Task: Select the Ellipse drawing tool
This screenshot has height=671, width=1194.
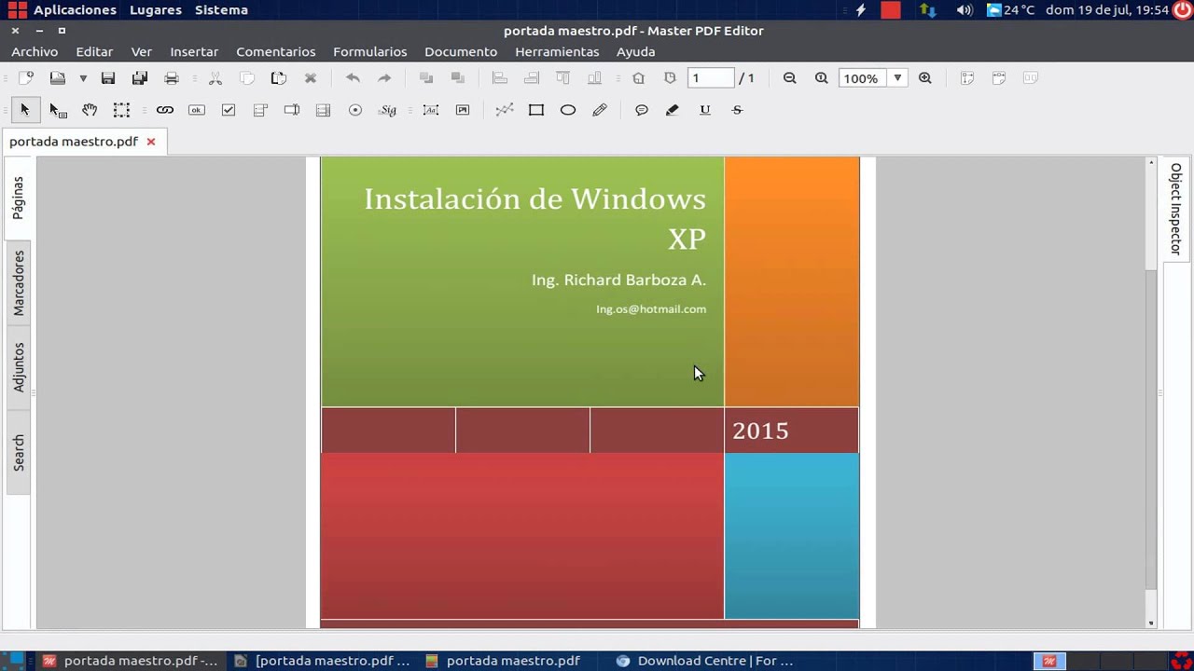Action: (568, 110)
